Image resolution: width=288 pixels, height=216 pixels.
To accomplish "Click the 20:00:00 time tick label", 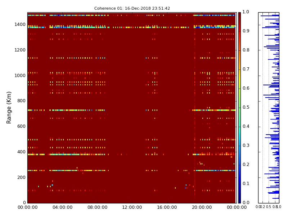I will point(202,207).
